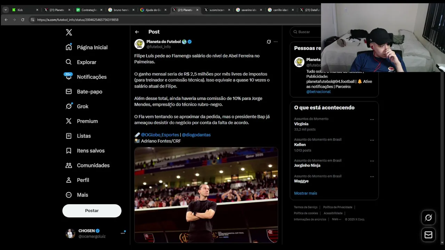Viewport: 445px width, 250px height.
Task: Expand the footer Mais options
Action: point(337,219)
